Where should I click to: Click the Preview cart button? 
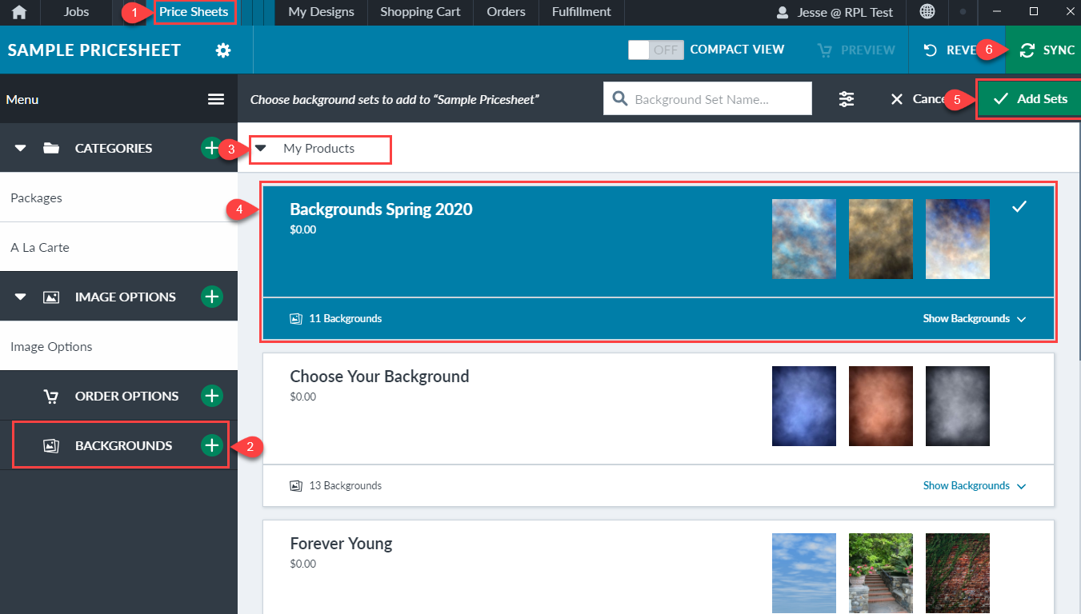(855, 50)
